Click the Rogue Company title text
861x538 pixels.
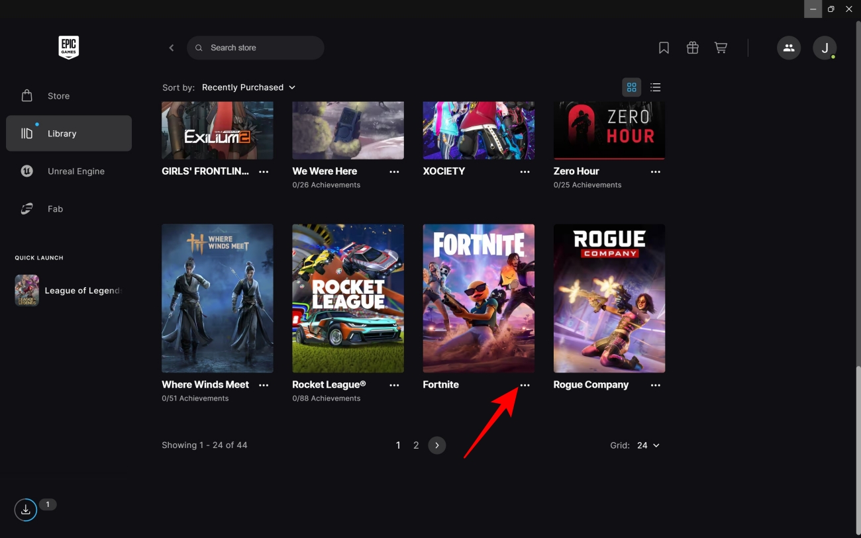tap(591, 384)
